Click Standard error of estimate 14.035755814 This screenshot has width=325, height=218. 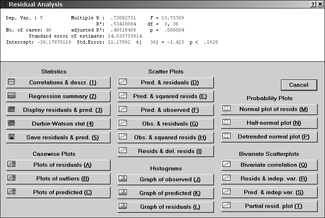[125, 36]
